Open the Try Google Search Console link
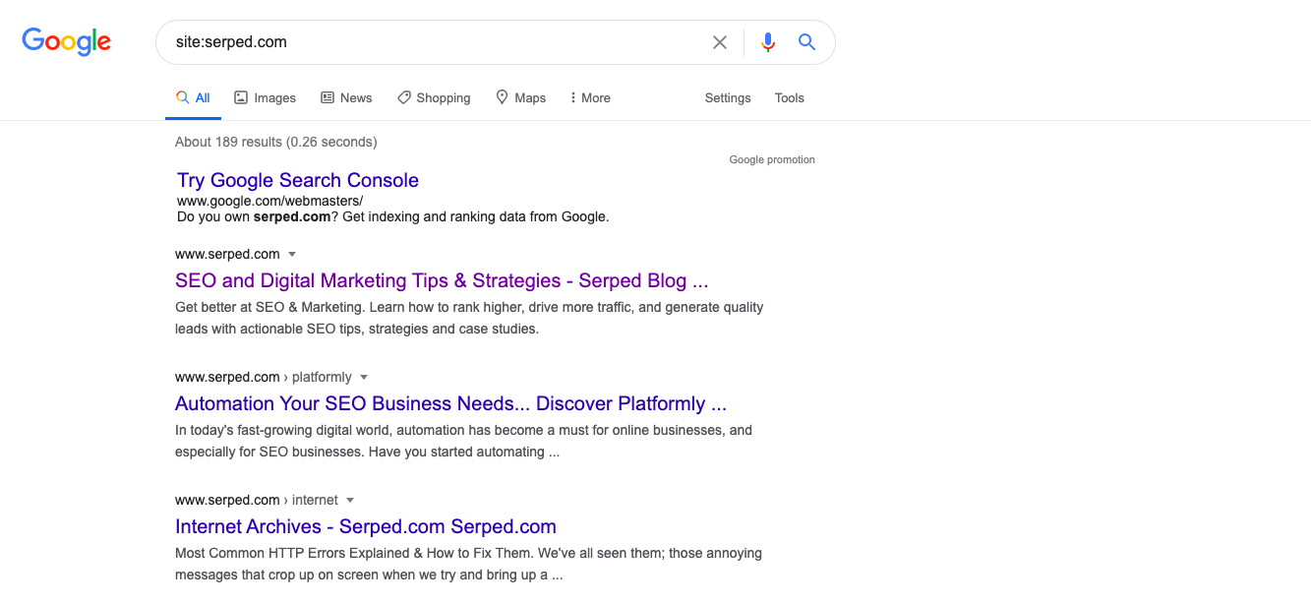1311x606 pixels. coord(298,180)
